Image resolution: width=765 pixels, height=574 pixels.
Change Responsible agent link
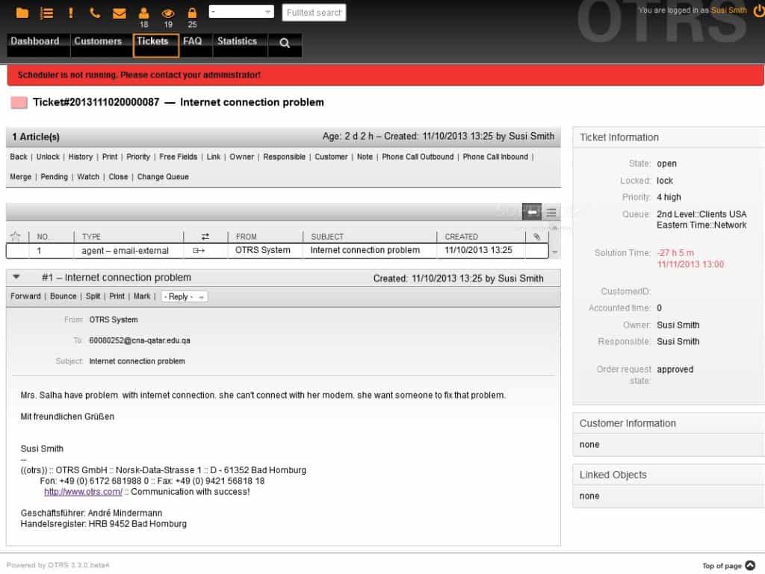coord(285,157)
